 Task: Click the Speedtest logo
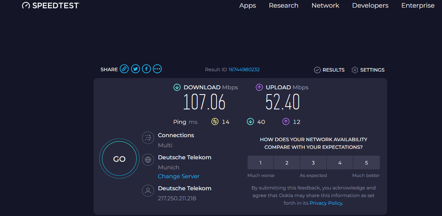51,5
